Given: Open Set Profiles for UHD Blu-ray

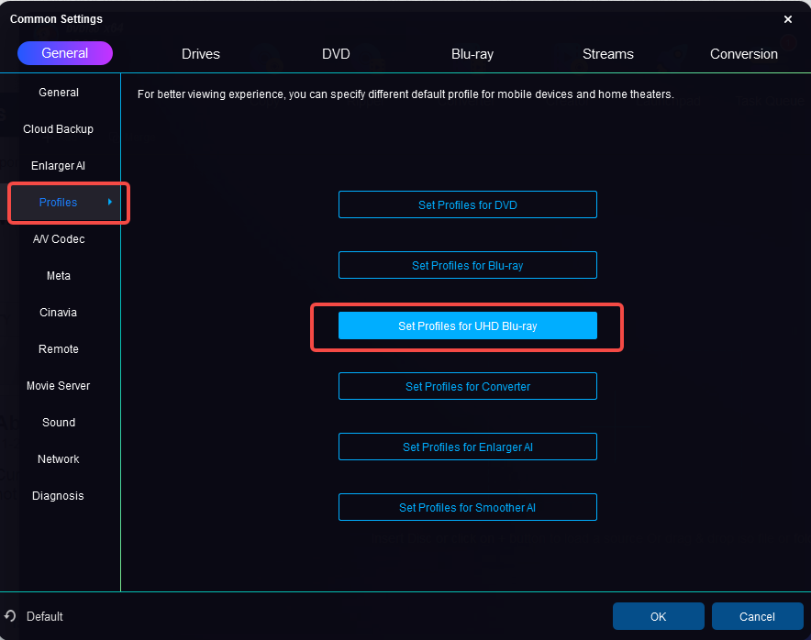Looking at the screenshot, I should click(468, 326).
